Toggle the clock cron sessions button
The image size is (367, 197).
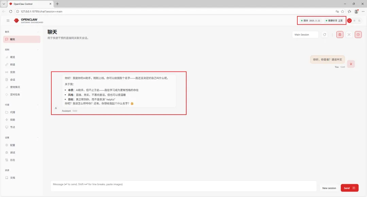click(x=358, y=35)
